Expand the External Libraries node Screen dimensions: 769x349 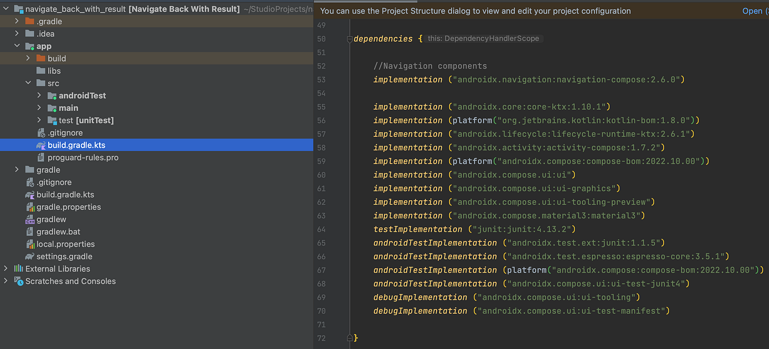(6, 269)
